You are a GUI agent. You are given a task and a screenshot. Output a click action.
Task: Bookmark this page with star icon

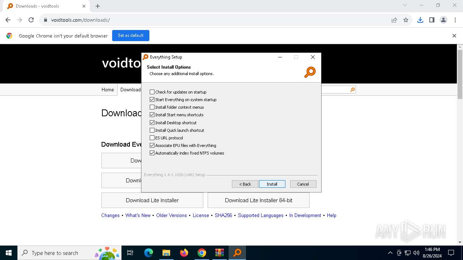coord(406,20)
